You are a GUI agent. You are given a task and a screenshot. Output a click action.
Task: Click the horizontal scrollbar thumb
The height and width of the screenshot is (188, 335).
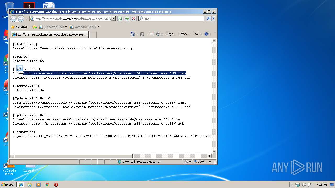tap(73, 156)
